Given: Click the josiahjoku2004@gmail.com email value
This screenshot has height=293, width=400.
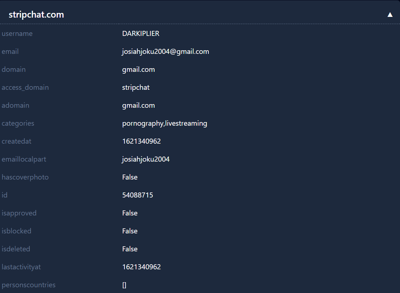Looking at the screenshot, I should click(x=165, y=52).
